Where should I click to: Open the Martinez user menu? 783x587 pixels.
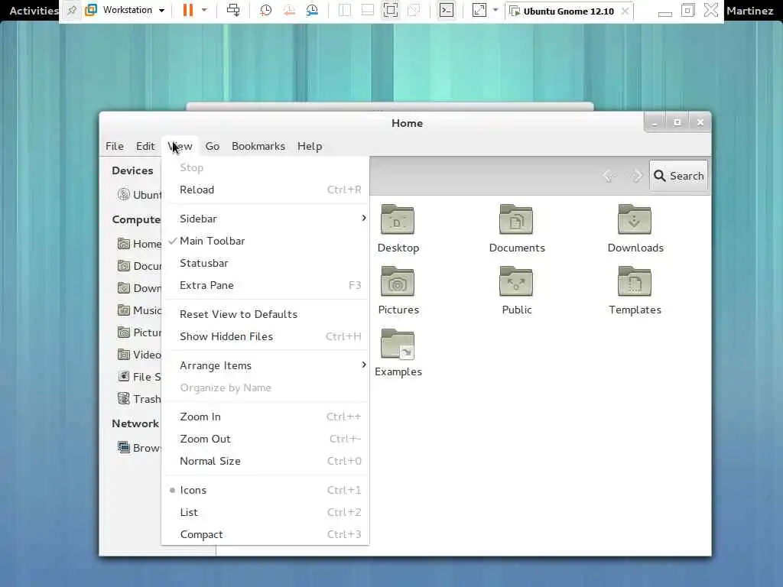[749, 11]
